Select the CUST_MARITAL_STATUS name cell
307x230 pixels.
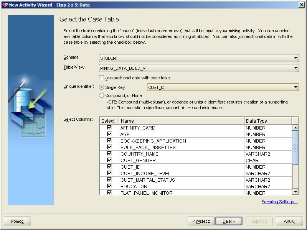pos(182,180)
